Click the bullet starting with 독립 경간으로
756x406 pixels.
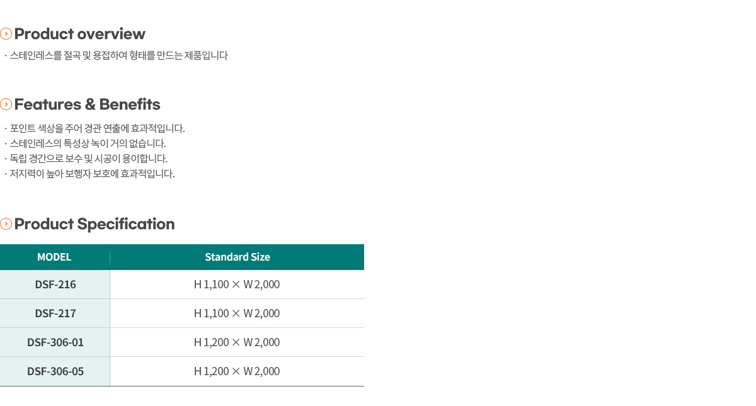[x=88, y=159]
